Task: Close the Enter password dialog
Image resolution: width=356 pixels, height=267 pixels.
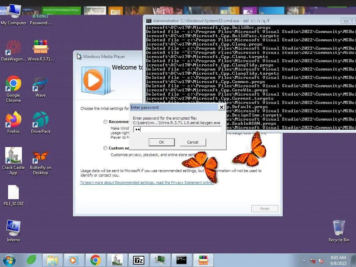Action: [x=221, y=107]
